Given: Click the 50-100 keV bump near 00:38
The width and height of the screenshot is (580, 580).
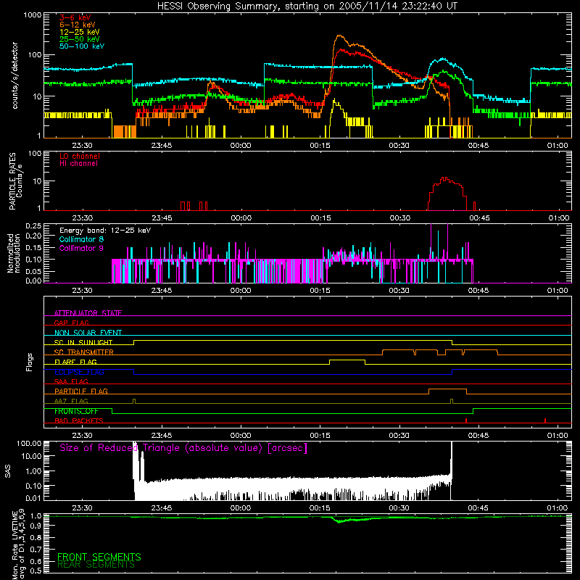Looking at the screenshot, I should click(443, 59).
